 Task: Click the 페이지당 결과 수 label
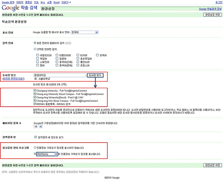12,123
